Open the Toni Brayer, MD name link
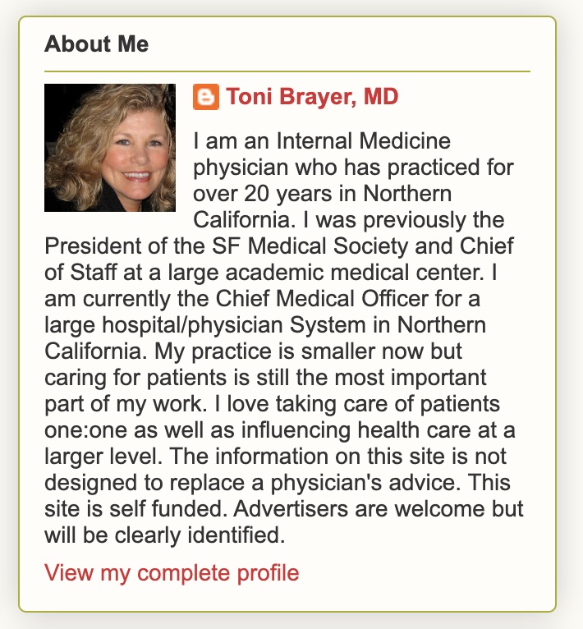 pos(312,97)
